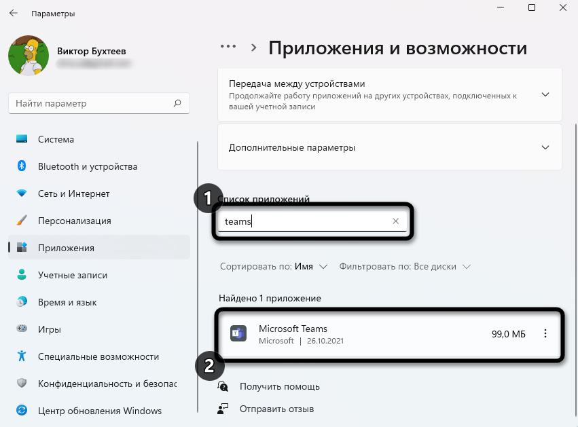Screen dimensions: 578x427
Task: Click the 99,0 МБ size value
Action: click(508, 334)
